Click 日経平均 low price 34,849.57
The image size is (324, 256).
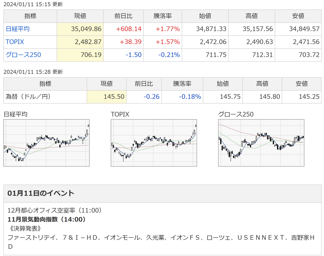(x=305, y=29)
